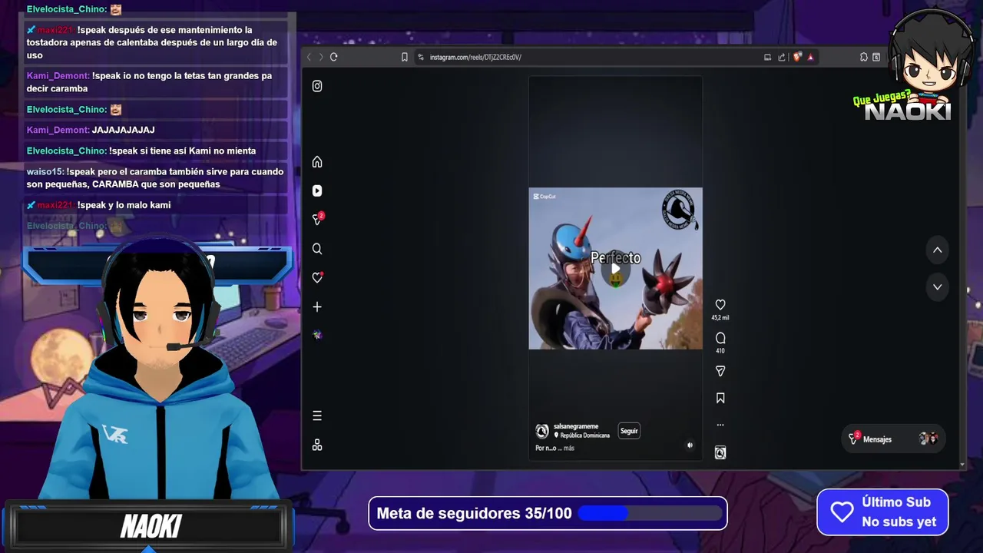Open salsanegrameme profile picture on reel
The height and width of the screenshot is (553, 983).
542,431
